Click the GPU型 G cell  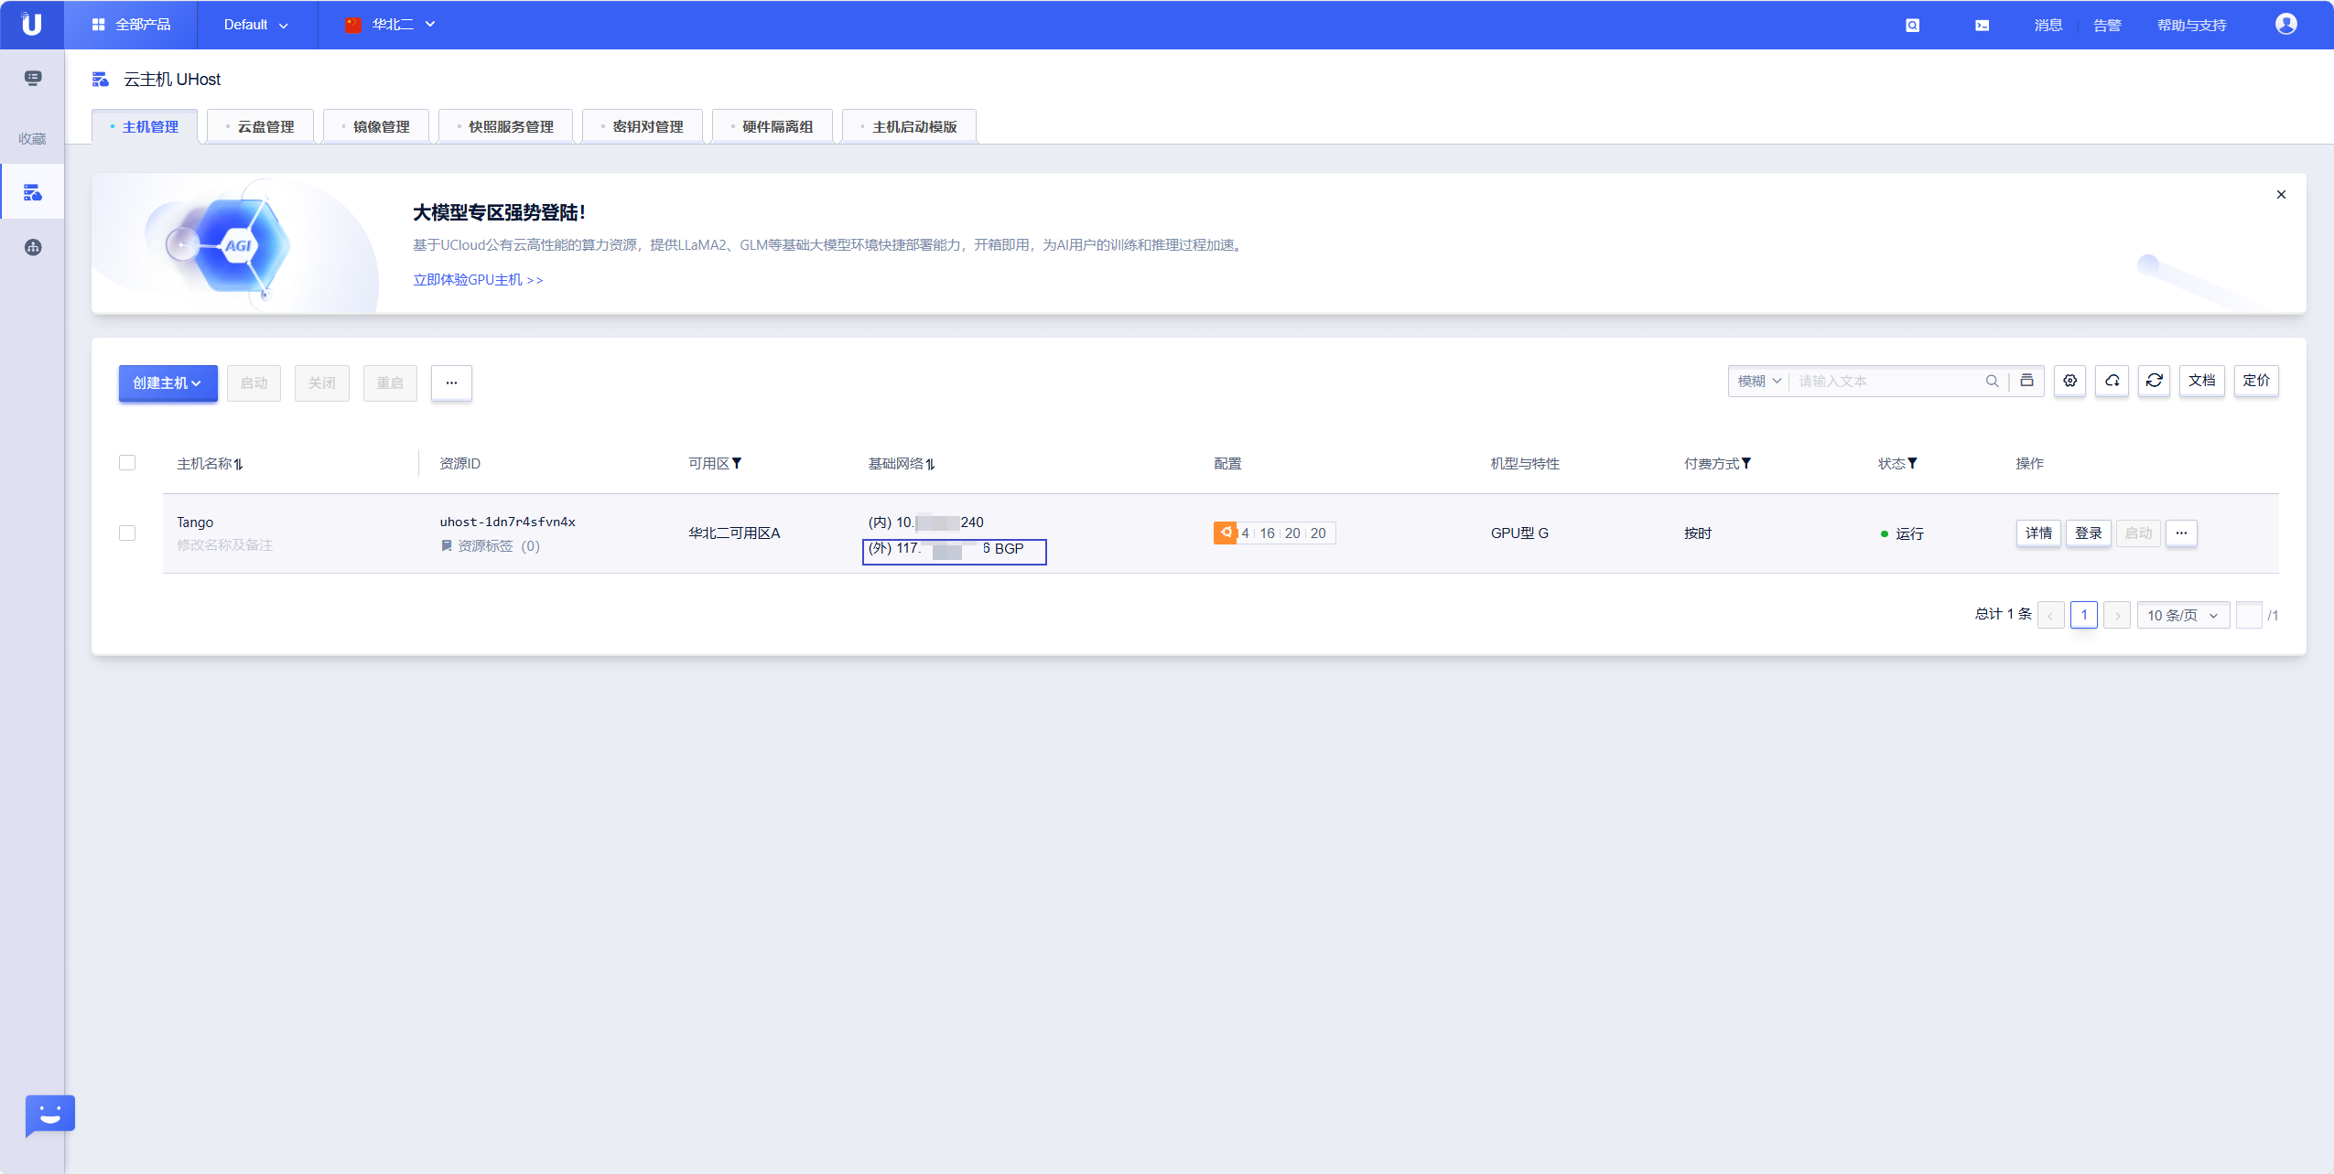1519,533
